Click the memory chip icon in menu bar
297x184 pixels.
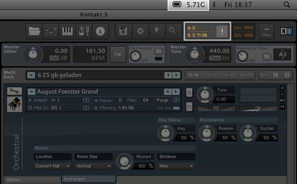tap(177, 4)
